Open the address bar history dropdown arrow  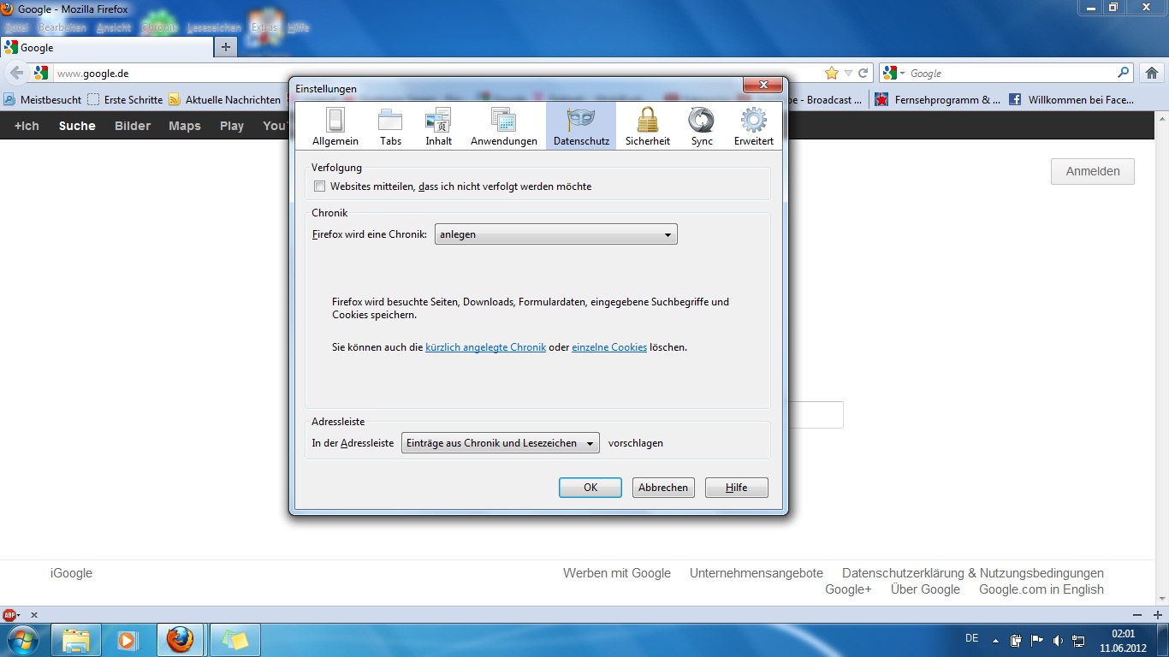[x=848, y=74]
